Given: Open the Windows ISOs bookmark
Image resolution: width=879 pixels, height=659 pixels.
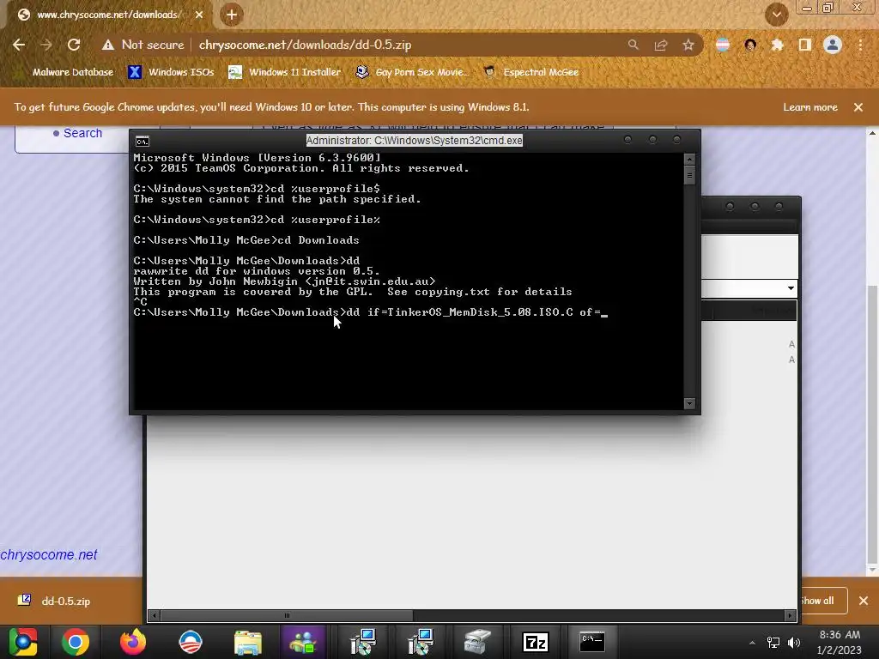Looking at the screenshot, I should tap(171, 72).
